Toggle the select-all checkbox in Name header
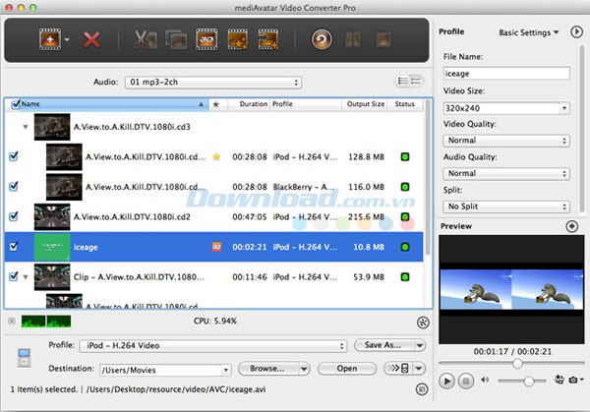 (16, 104)
